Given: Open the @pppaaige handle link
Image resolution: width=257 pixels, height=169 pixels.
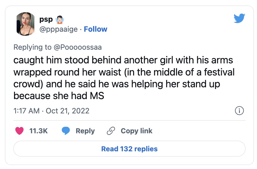Looking at the screenshot, I should pos(58,29).
